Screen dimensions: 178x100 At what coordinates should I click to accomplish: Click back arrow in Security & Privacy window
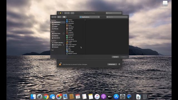[x=66, y=13]
